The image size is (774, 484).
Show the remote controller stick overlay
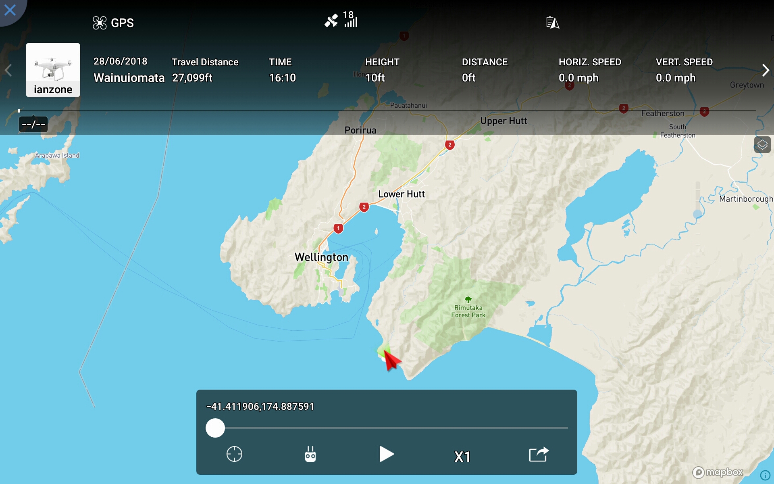(x=310, y=454)
